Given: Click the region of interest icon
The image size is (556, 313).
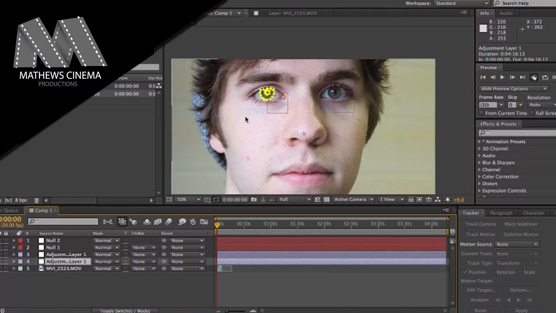Looking at the screenshot, I should pyautogui.click(x=317, y=200).
